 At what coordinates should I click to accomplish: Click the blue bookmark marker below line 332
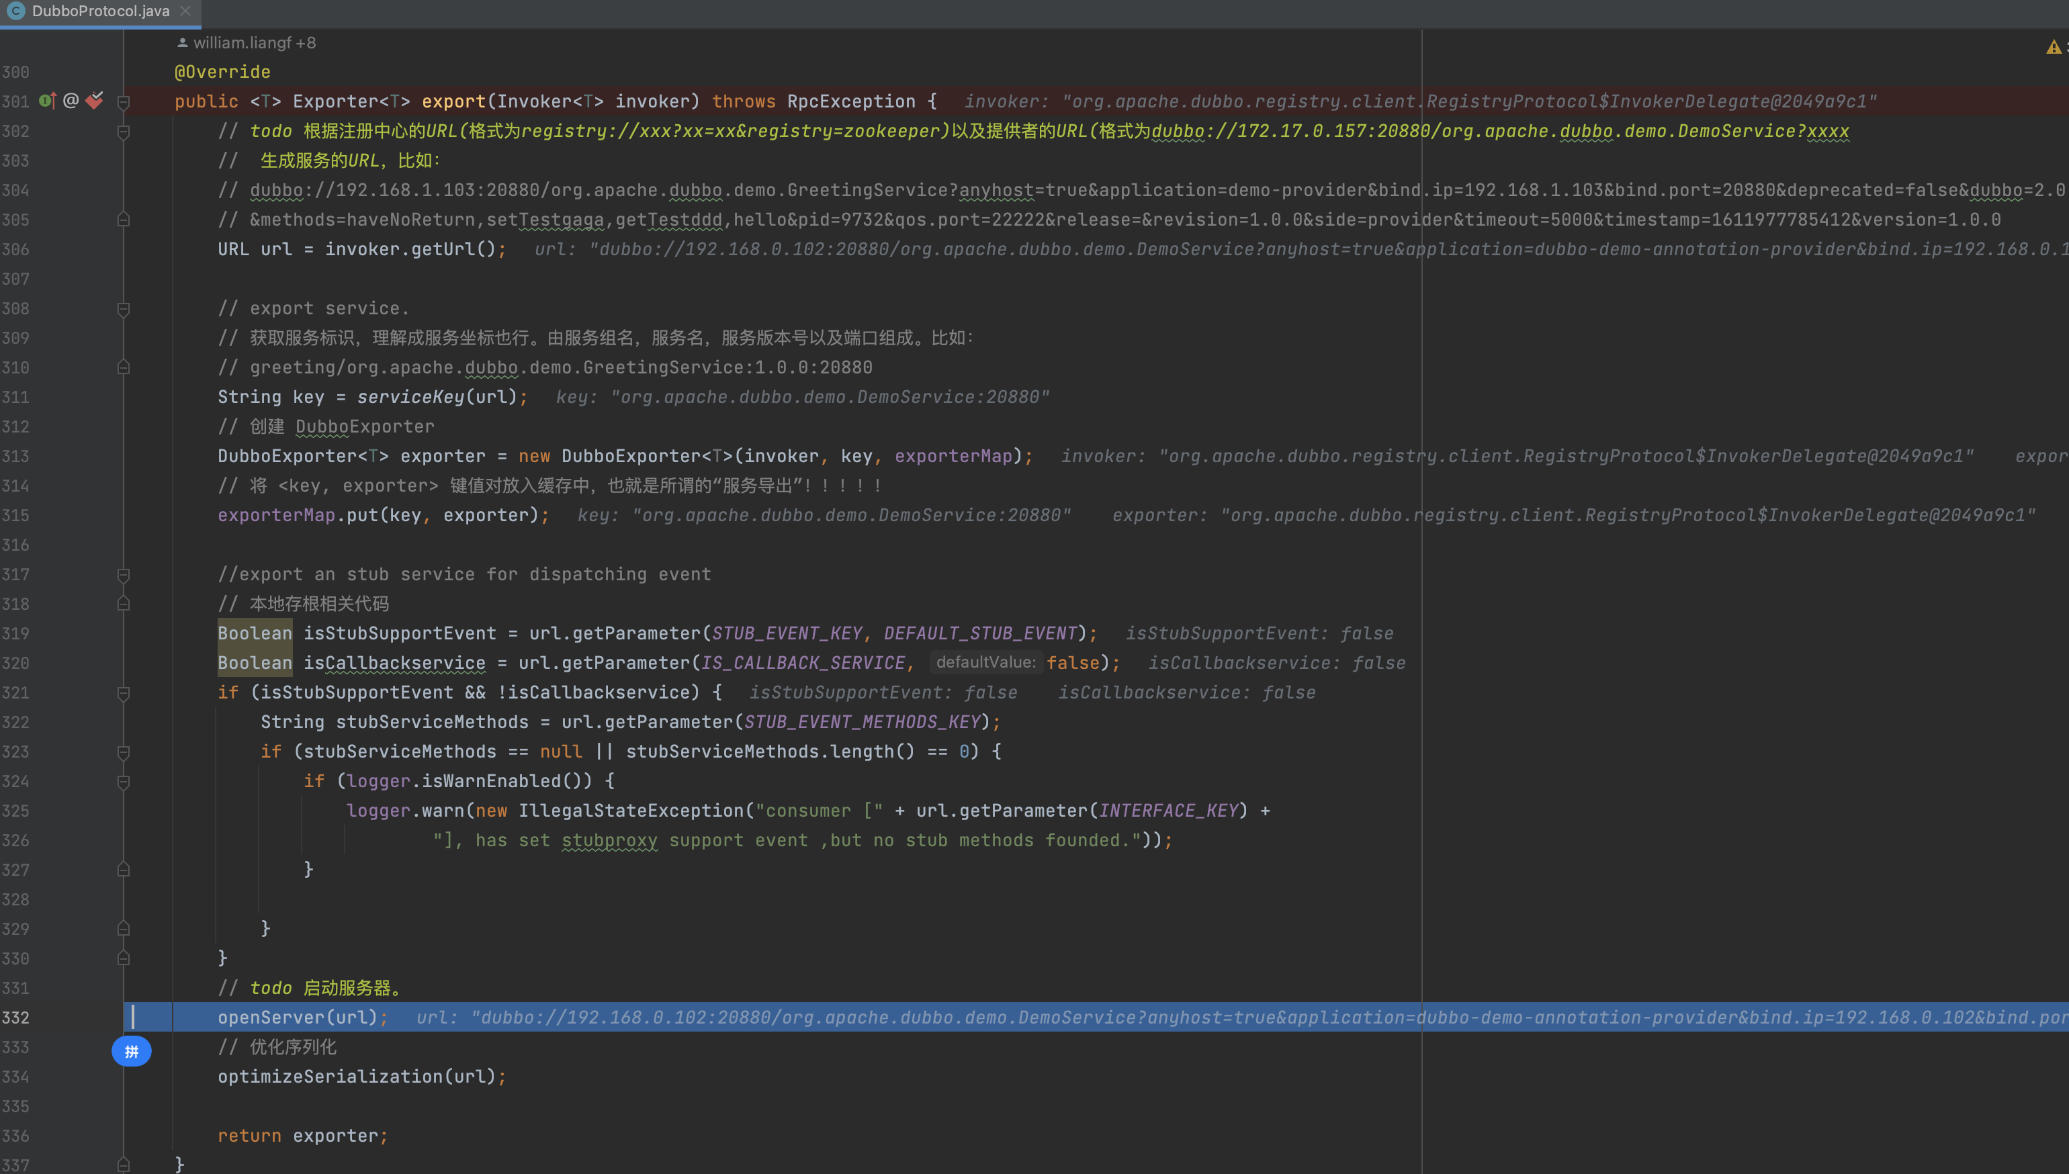(x=132, y=1052)
